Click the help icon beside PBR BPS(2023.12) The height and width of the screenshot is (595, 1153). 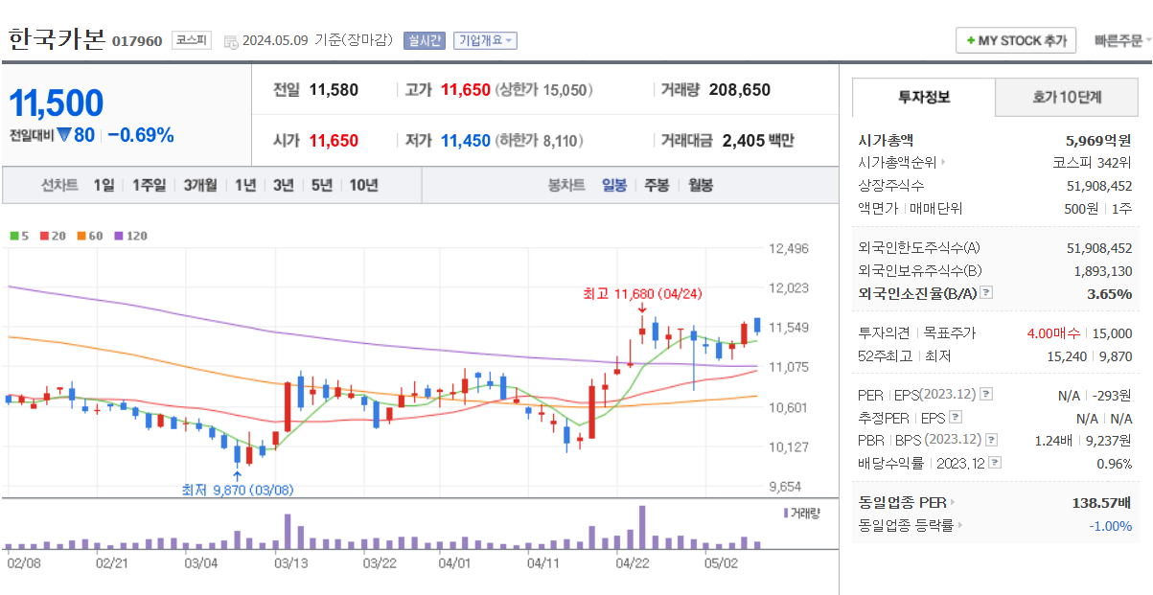pos(991,440)
